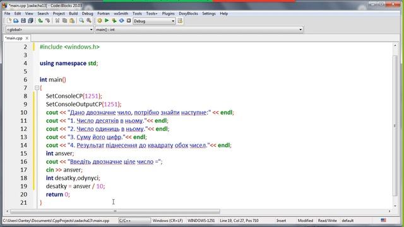Click the Replace icon

(89, 21)
